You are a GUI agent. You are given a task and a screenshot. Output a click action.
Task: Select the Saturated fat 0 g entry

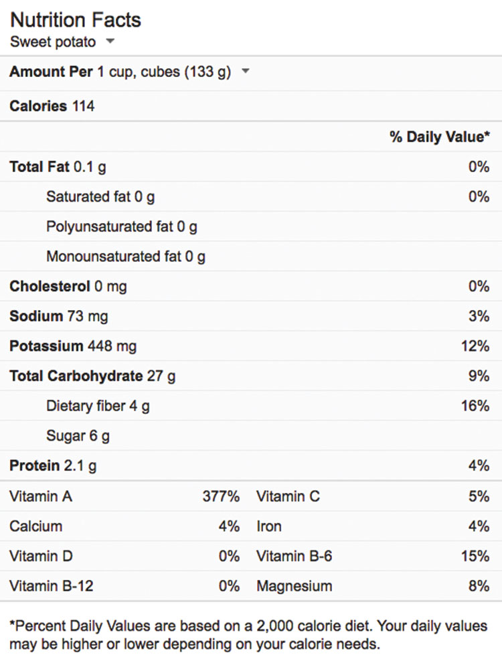[100, 197]
